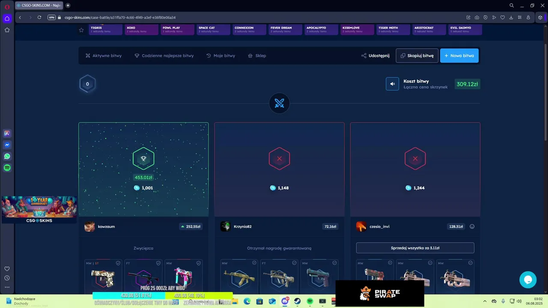Open Steam from Windows taskbar

click(x=297, y=301)
